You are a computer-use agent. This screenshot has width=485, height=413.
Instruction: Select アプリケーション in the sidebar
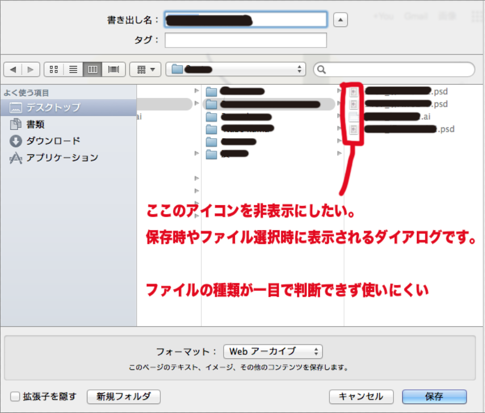pos(69,158)
